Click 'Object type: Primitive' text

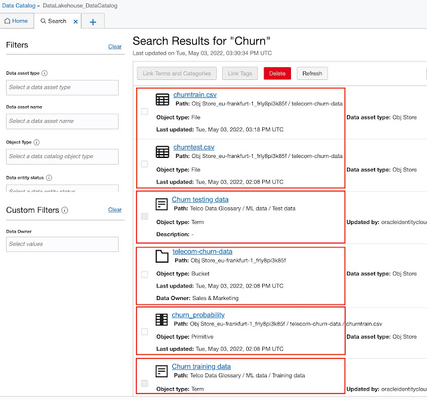(185, 337)
